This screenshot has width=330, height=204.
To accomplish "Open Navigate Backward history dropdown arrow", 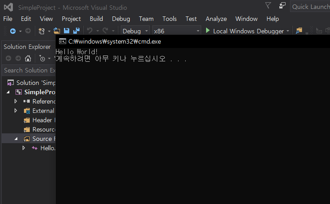I will coord(20,31).
